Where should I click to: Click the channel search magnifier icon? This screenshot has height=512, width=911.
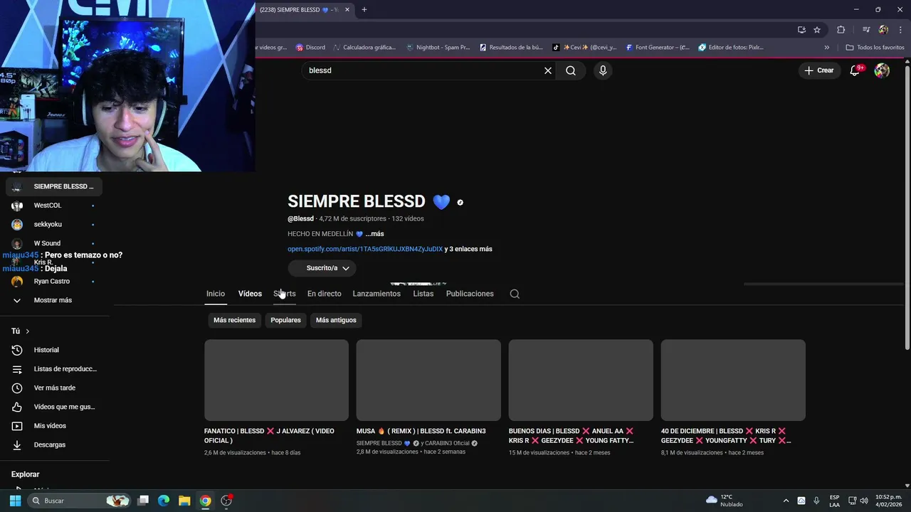(515, 294)
